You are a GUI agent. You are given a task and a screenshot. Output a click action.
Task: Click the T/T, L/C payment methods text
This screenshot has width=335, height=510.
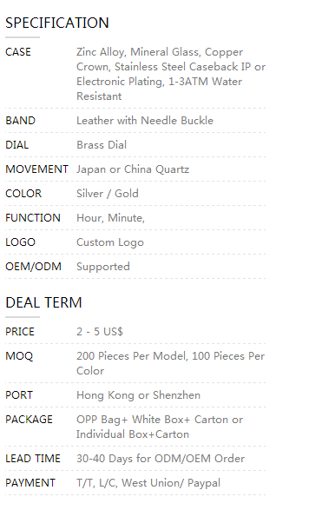[x=148, y=483]
